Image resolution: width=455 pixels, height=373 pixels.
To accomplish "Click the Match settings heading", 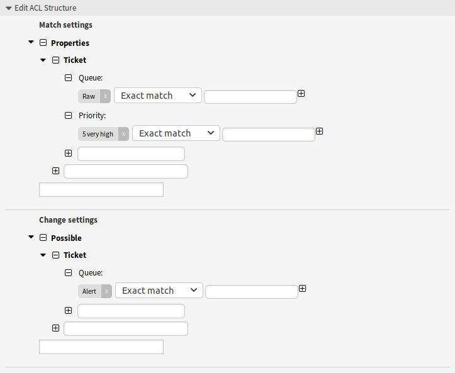I will tap(66, 25).
